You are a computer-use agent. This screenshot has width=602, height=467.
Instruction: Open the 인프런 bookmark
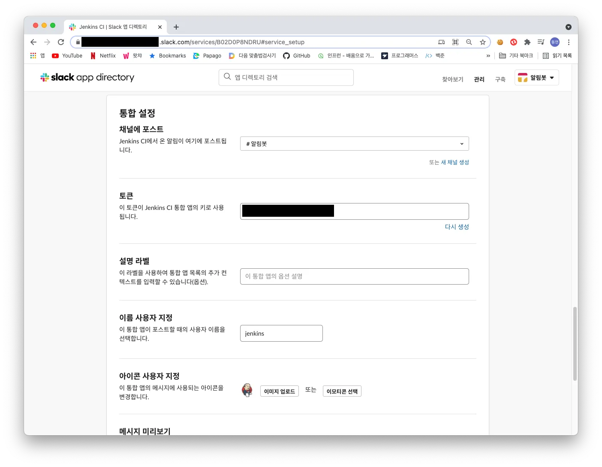[x=346, y=56]
